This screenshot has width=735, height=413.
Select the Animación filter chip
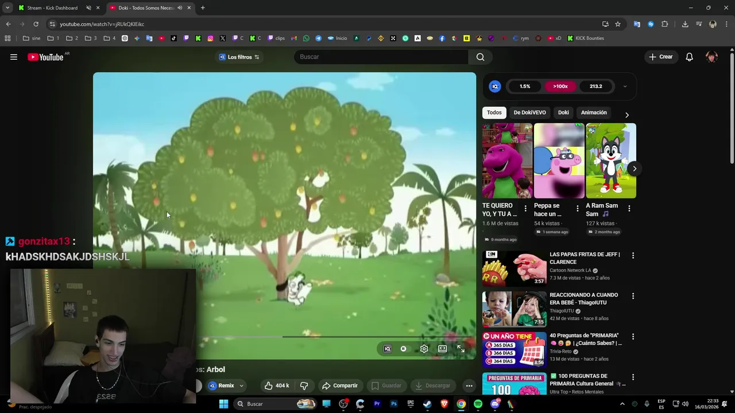(594, 112)
